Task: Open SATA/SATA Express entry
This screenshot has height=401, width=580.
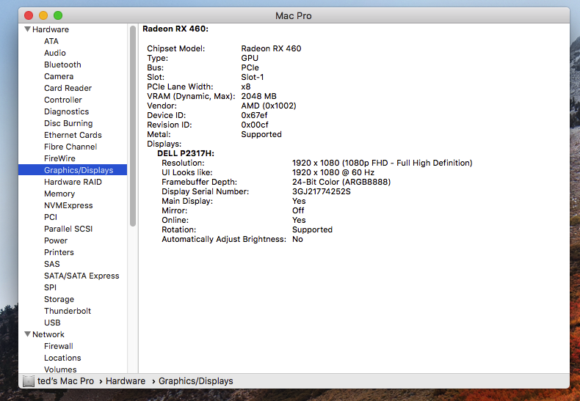Action: click(x=81, y=276)
